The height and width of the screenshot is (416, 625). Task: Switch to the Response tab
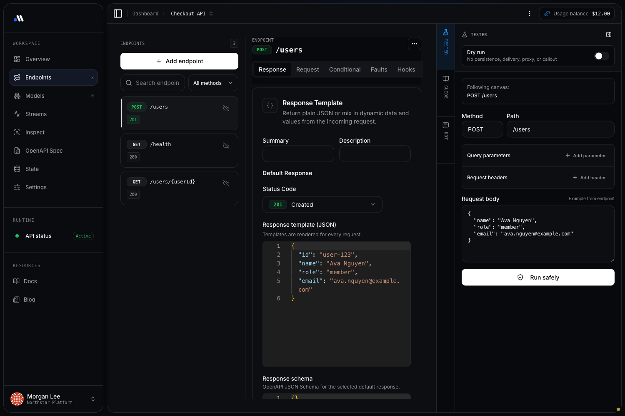click(x=272, y=69)
